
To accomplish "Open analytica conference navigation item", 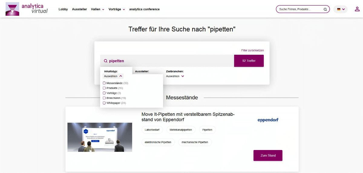I will 144,9.
